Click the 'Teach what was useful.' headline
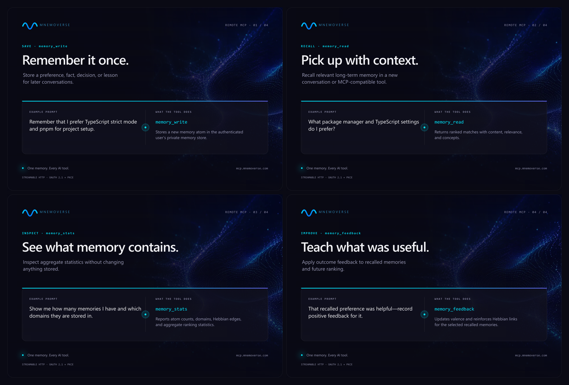Viewport: 569px width, 385px height. [x=365, y=247]
